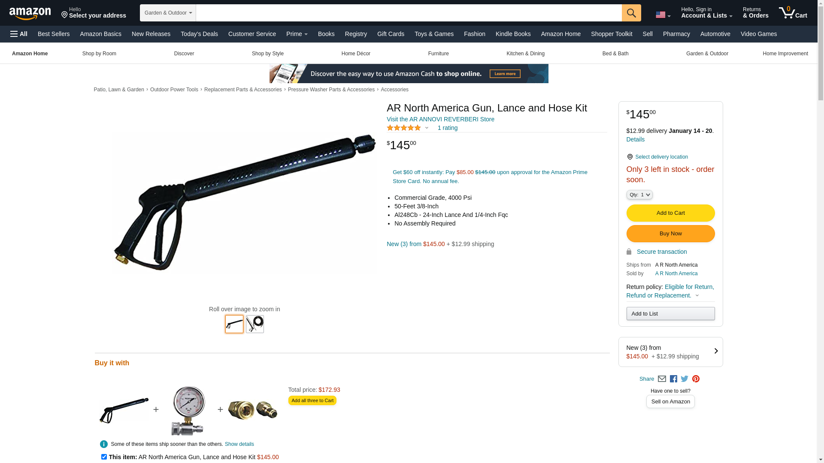Expand the return policy details chevron
Image resolution: width=824 pixels, height=463 pixels.
[x=697, y=295]
